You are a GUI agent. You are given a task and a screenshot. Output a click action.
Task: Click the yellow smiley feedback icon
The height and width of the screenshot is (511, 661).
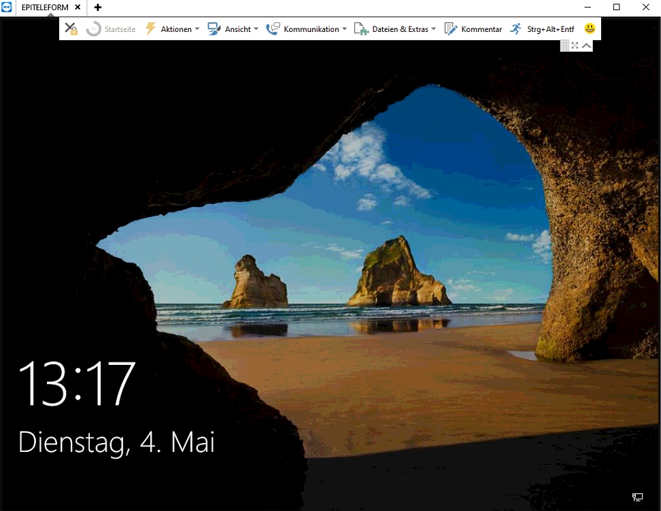coord(590,29)
